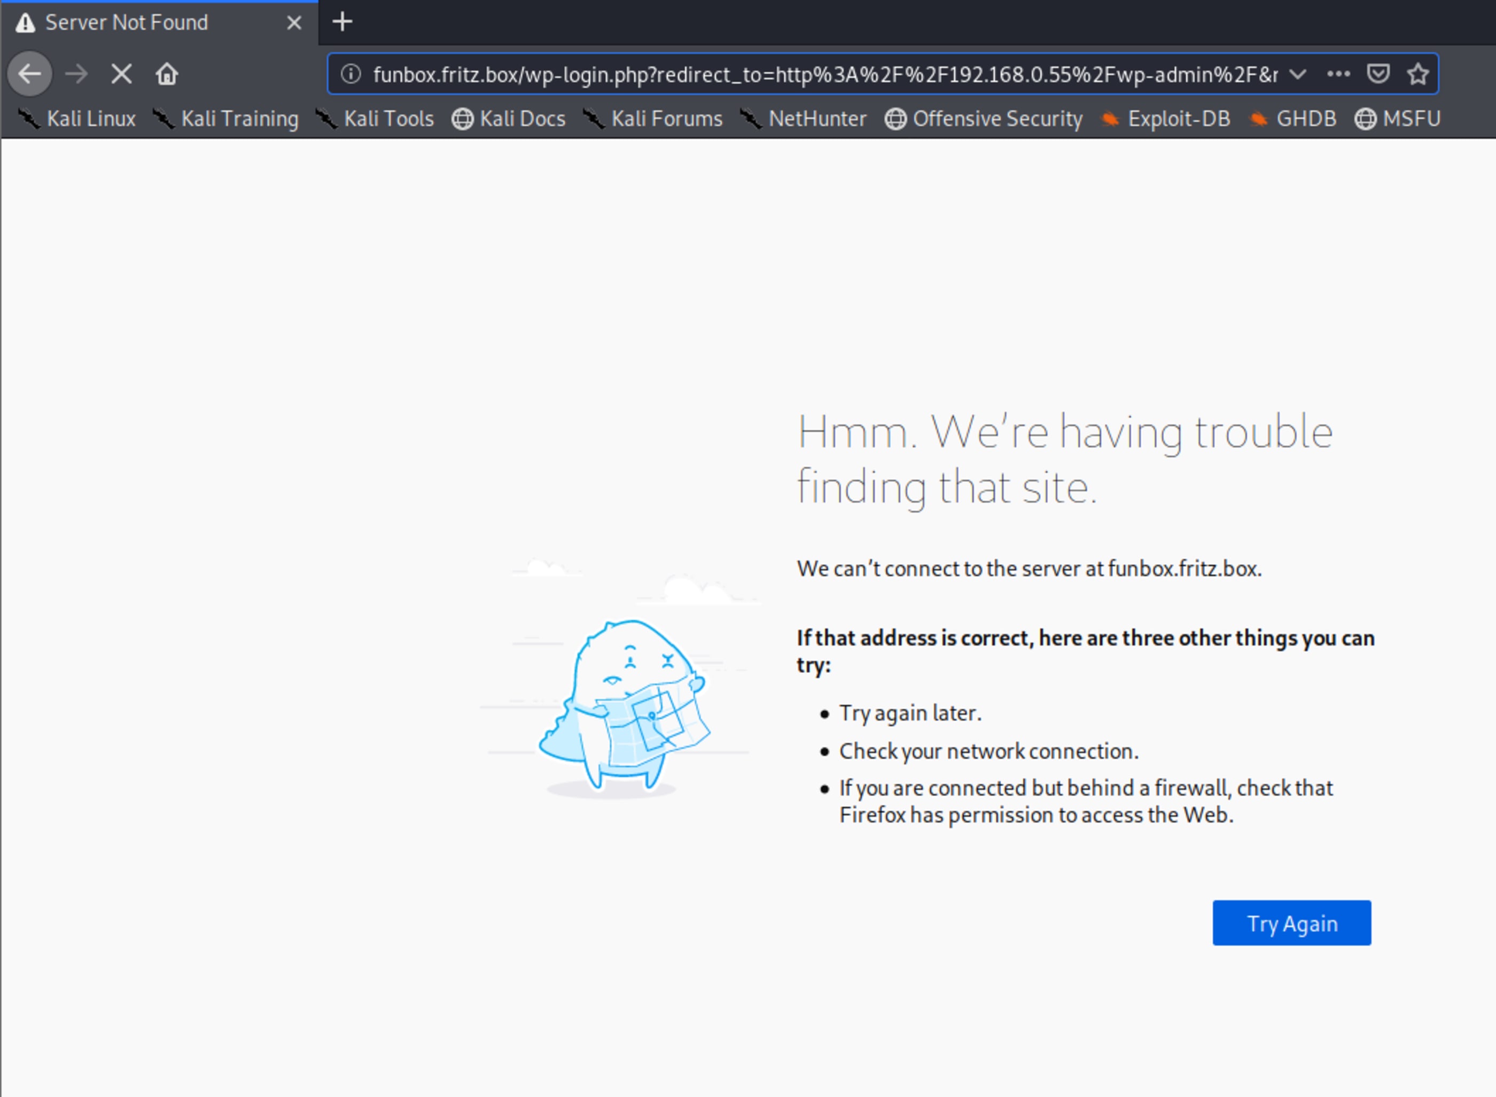
Task: Show site information icon in address bar
Action: pos(350,74)
